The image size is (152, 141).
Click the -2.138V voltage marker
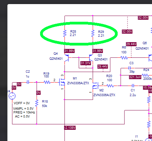tap(70, 128)
